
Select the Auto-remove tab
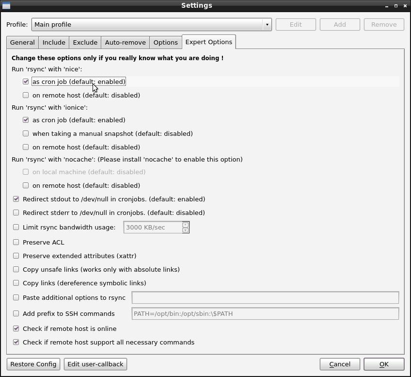pyautogui.click(x=125, y=42)
